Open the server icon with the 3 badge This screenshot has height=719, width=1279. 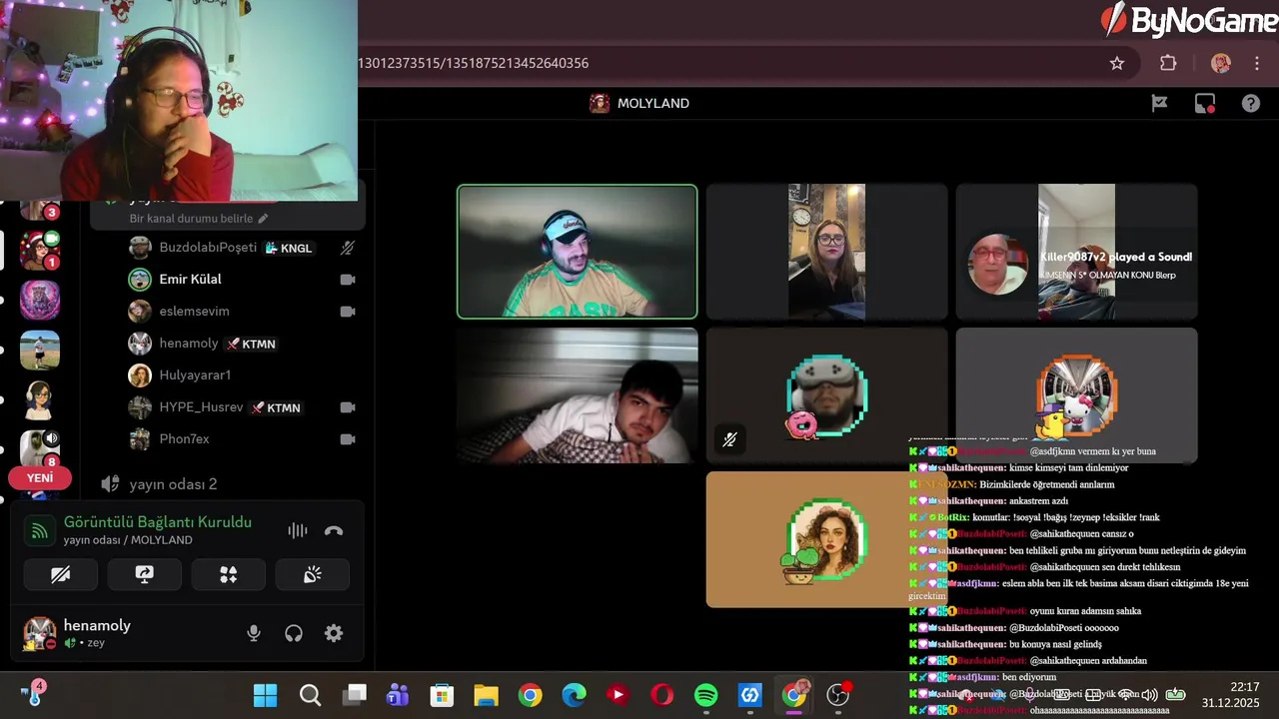click(40, 210)
